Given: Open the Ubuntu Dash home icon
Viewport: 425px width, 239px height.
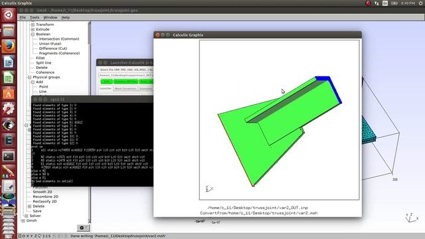Looking at the screenshot, I should click(9, 15).
